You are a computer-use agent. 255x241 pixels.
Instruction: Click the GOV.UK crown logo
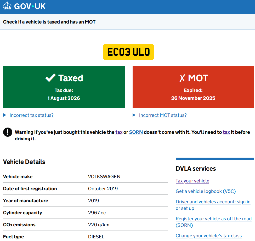point(7,6)
